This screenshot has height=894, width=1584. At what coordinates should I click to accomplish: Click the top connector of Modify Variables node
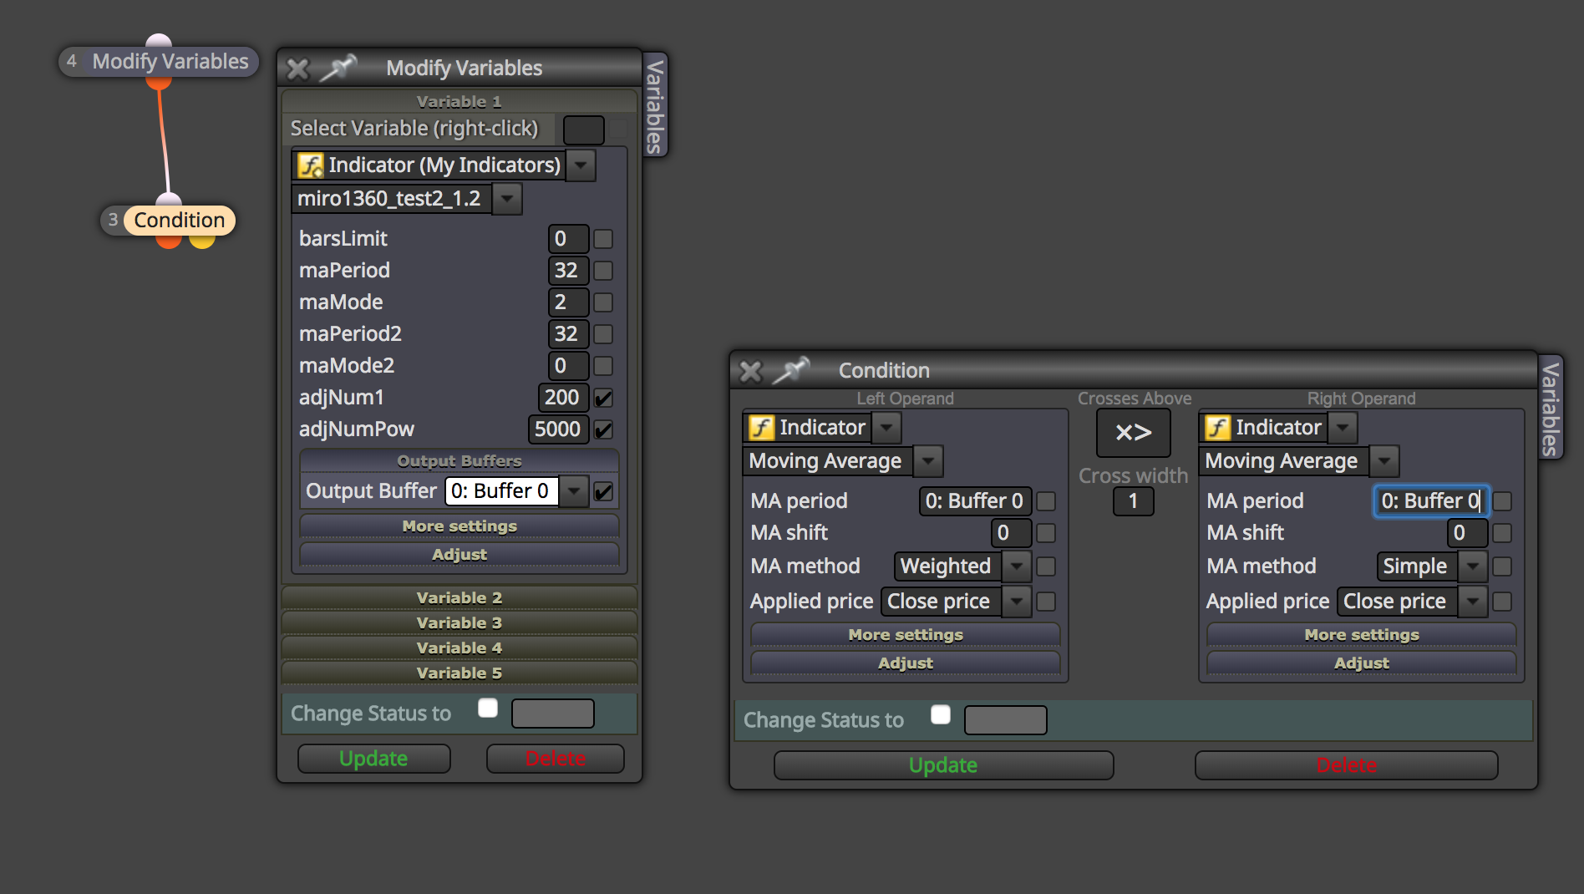point(159,40)
